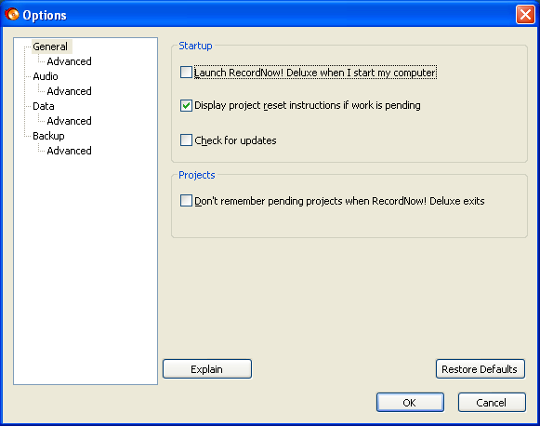Close the Options dialog with X button
Screen dimensions: 540x426
click(525, 15)
